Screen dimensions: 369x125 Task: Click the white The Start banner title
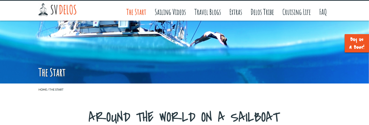(x=52, y=72)
